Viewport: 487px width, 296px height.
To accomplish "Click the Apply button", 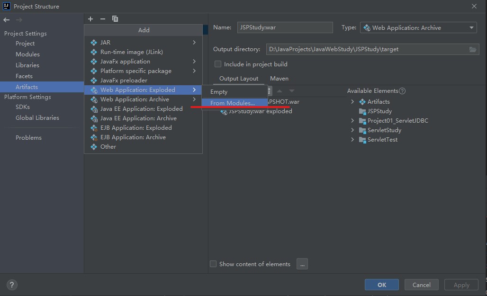I will 461,285.
